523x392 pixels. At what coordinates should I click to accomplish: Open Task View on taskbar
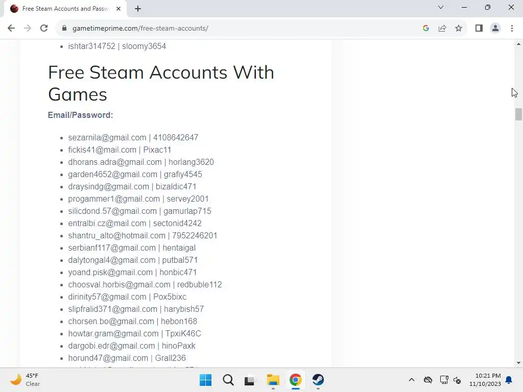pyautogui.click(x=249, y=380)
